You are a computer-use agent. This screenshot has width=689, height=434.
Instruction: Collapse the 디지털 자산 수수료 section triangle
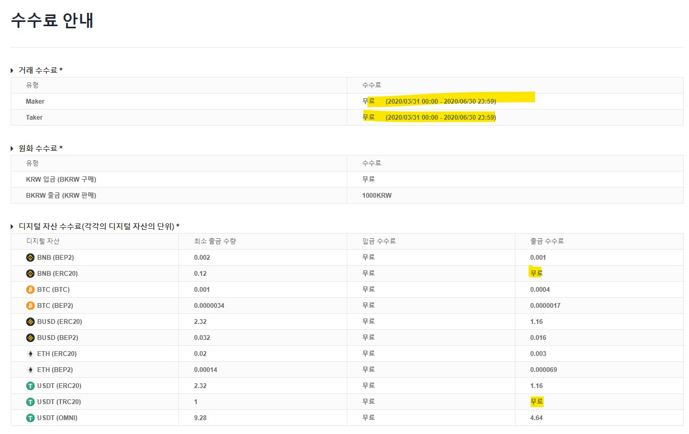[12, 226]
